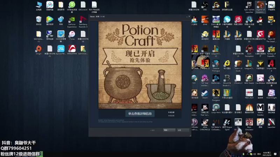
Task: Open NetEase Cloud Music shortcut
Action: coord(238,21)
